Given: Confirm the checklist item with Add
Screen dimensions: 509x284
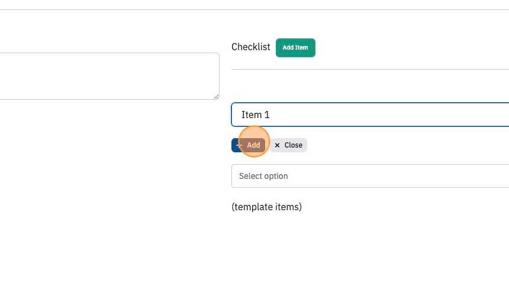Looking at the screenshot, I should point(249,145).
